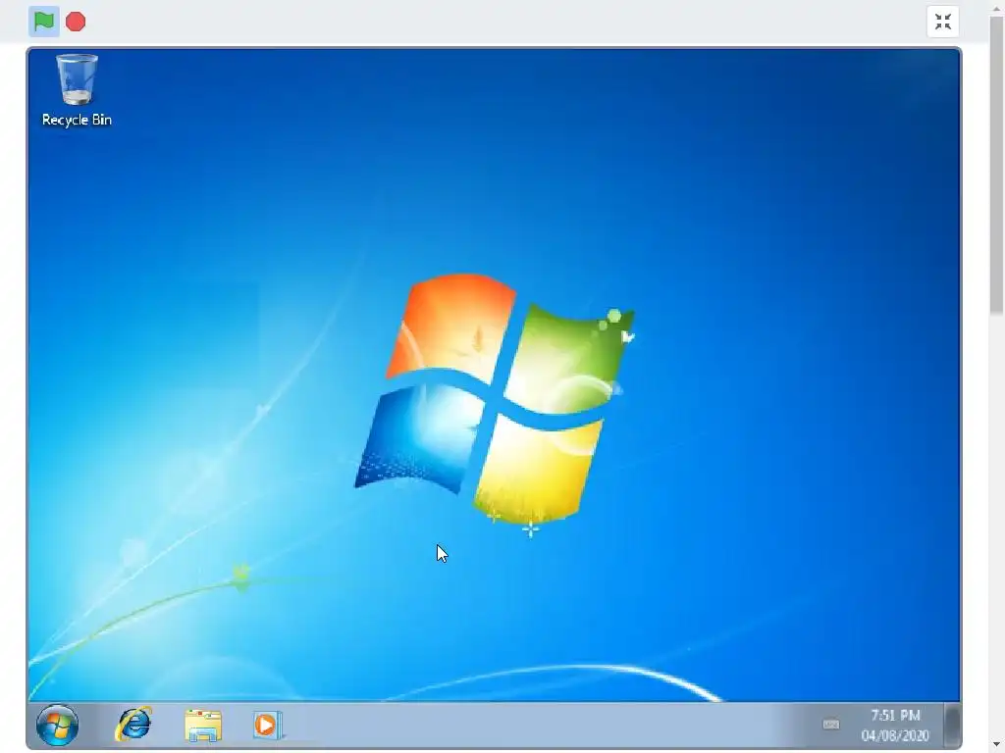Click the date 04/08/2020 in the tray

coord(895,735)
